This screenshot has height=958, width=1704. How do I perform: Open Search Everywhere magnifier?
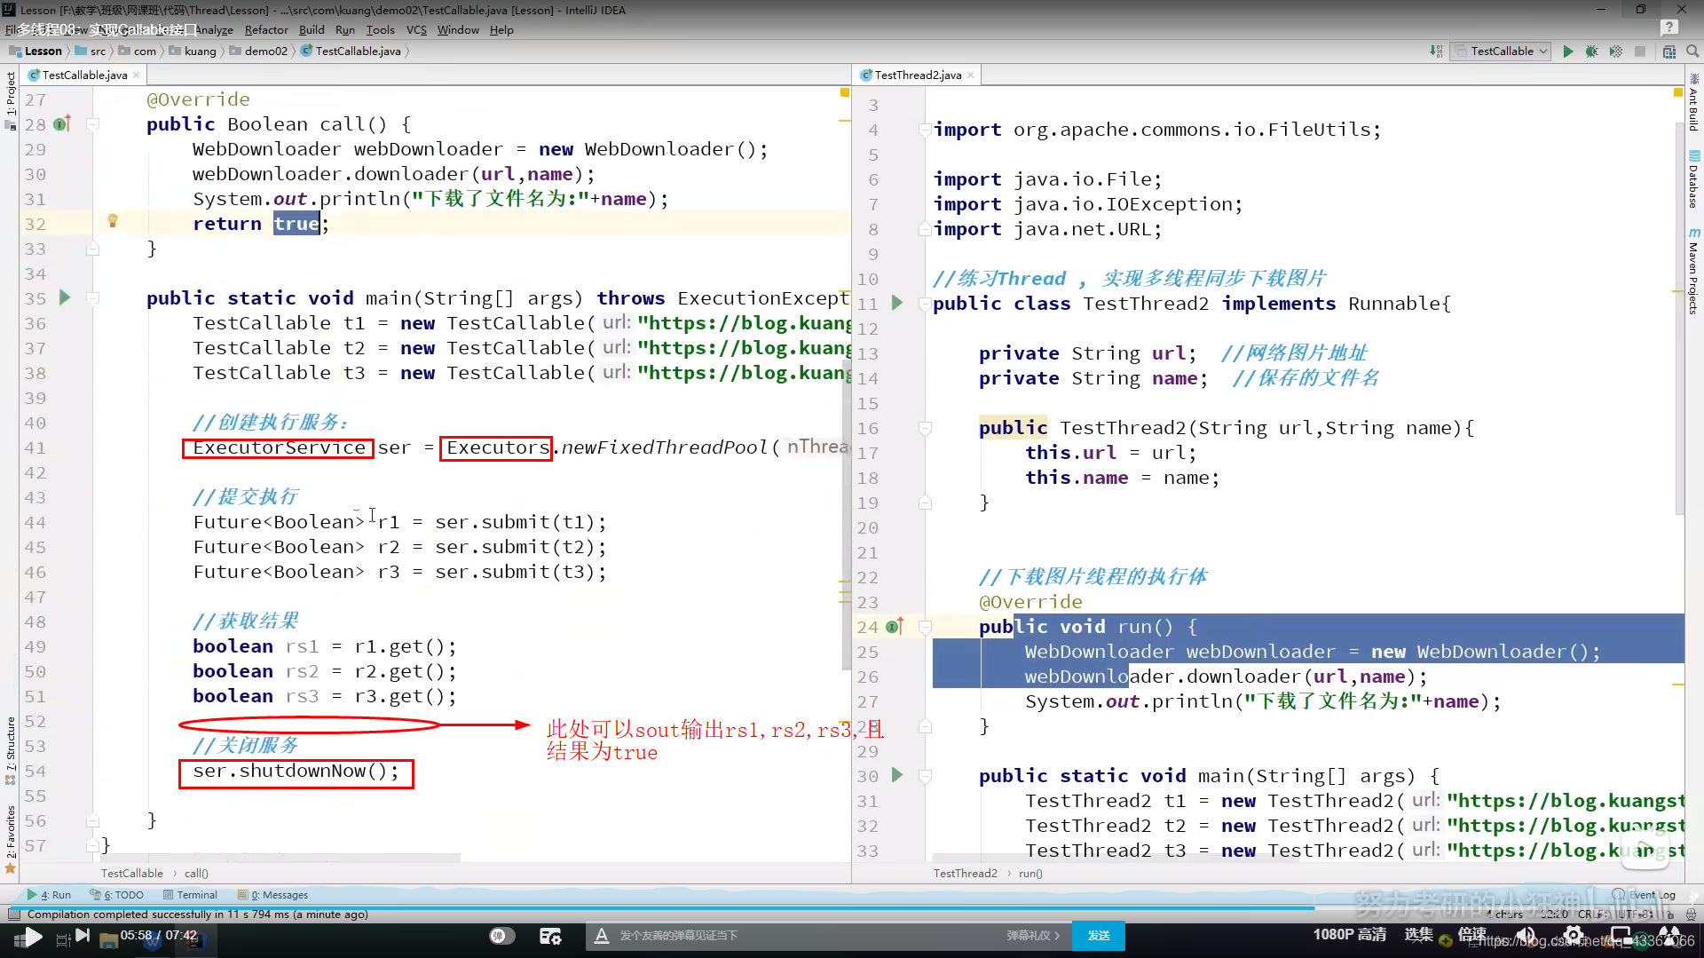1692,51
